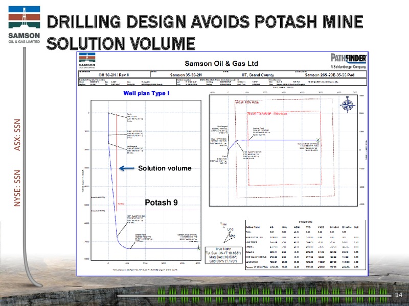Click the 'Grid Conv (1.170°)' line

pyautogui.click(x=223, y=261)
